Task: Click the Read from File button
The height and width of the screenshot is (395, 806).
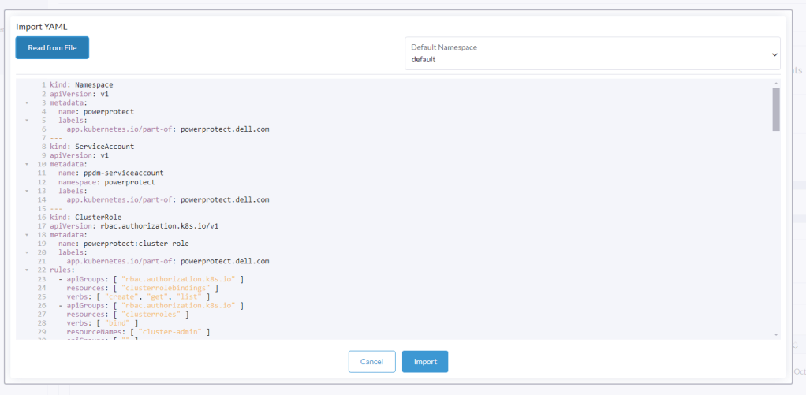Action: click(x=52, y=47)
